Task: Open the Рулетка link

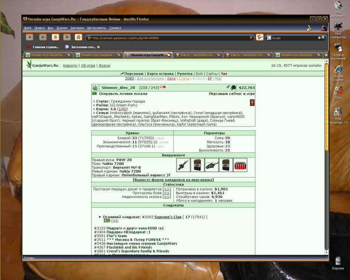Action: point(185,74)
